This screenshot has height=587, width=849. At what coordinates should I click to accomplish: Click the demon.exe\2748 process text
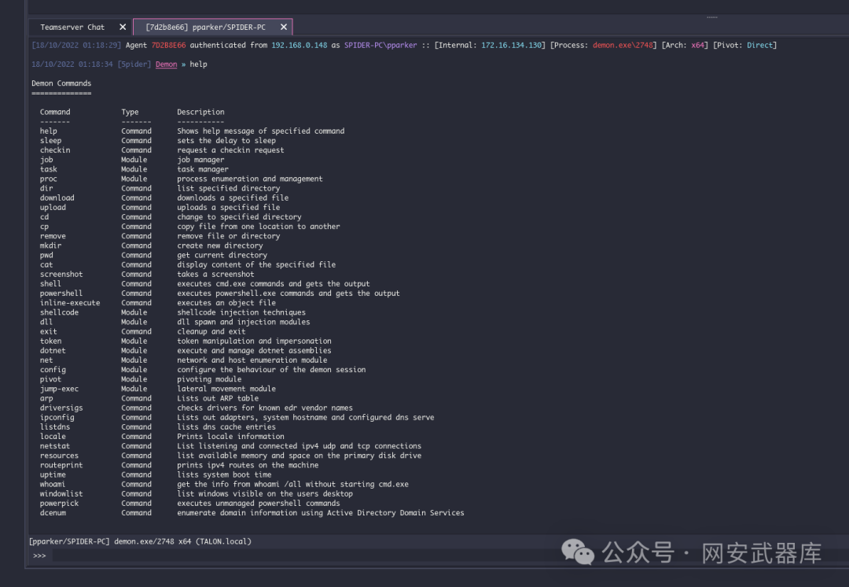tap(623, 45)
